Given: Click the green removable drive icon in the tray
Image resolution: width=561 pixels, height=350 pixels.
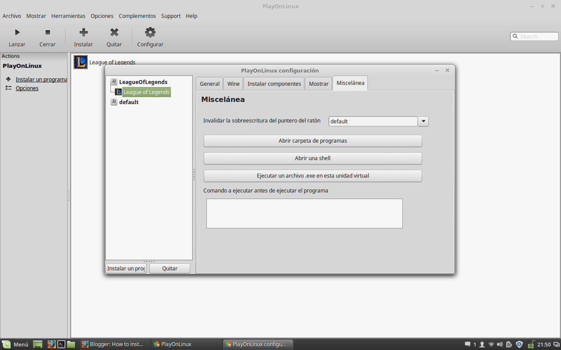Looking at the screenshot, I should coord(531,344).
